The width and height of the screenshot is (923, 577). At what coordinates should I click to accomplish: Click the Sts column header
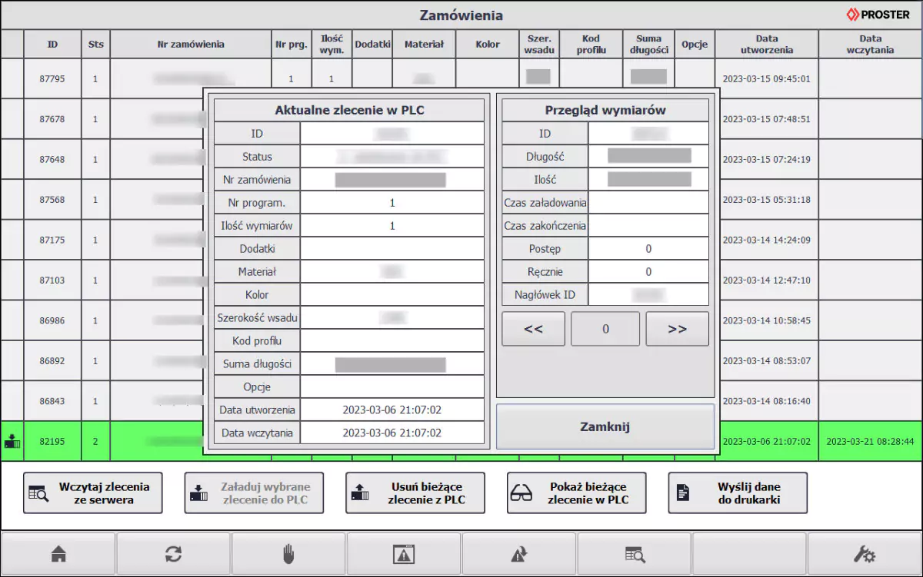click(x=95, y=44)
